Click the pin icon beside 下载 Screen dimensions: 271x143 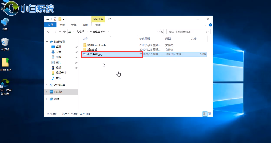(77, 52)
